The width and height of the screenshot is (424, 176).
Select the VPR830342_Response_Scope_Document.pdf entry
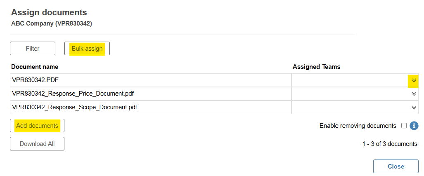pyautogui.click(x=75, y=107)
